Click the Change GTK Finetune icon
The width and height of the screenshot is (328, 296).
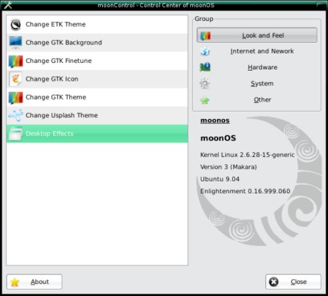coord(16,61)
